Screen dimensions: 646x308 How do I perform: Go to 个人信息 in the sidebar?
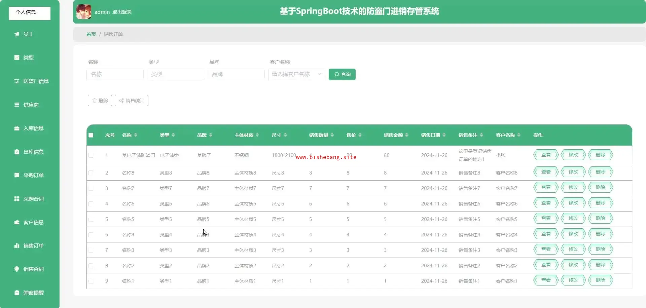click(30, 13)
